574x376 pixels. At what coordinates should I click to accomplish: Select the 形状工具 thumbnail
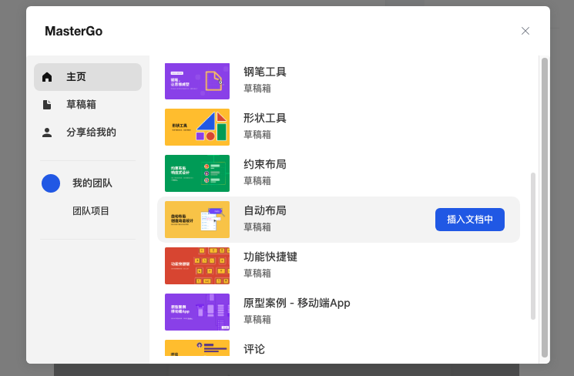tap(197, 127)
